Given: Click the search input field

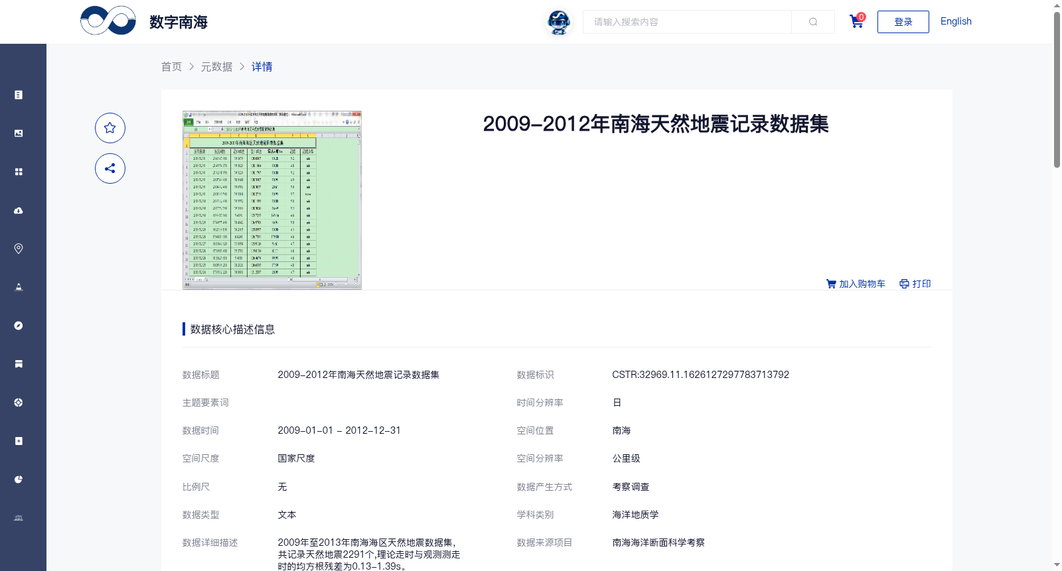Looking at the screenshot, I should coord(687,22).
